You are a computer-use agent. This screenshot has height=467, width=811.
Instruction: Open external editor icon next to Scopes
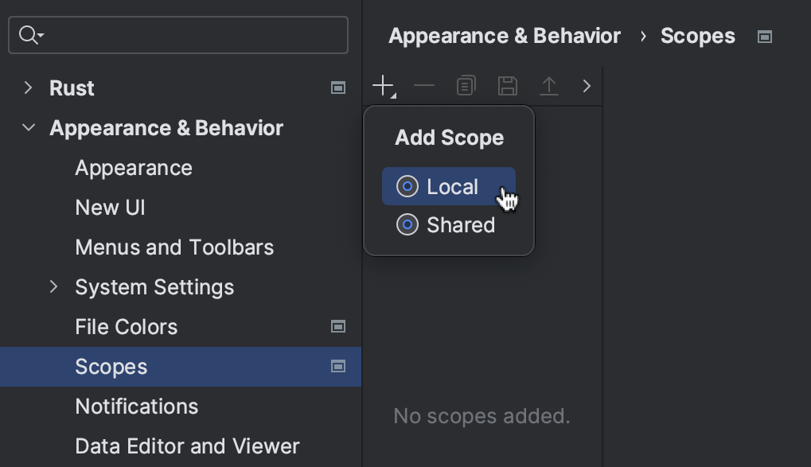[x=337, y=367]
